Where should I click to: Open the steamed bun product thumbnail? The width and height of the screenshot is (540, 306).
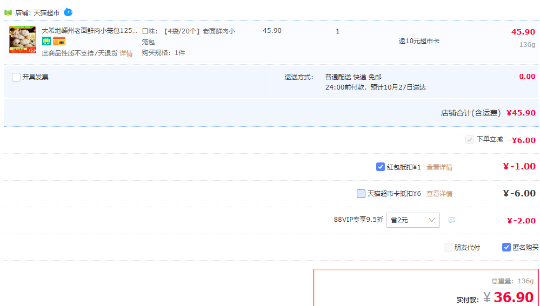pyautogui.click(x=23, y=39)
